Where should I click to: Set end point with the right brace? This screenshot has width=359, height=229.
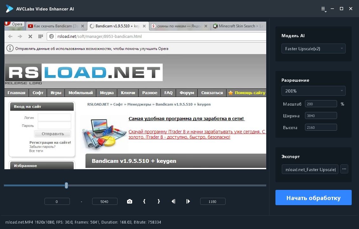159,202
